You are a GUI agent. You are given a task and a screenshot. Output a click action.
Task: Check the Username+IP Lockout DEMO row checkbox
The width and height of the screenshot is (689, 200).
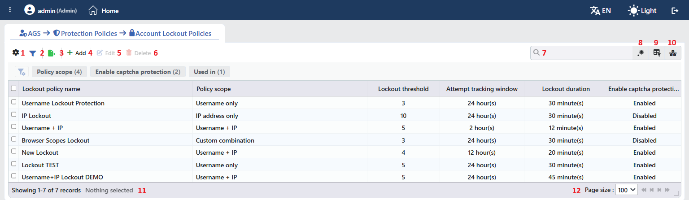click(14, 176)
